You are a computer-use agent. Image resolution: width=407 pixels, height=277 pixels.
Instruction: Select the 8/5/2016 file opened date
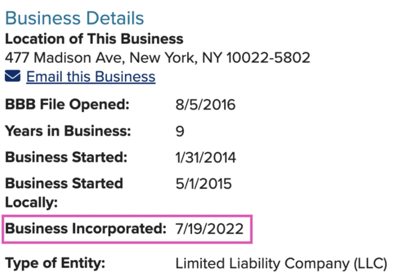point(205,105)
